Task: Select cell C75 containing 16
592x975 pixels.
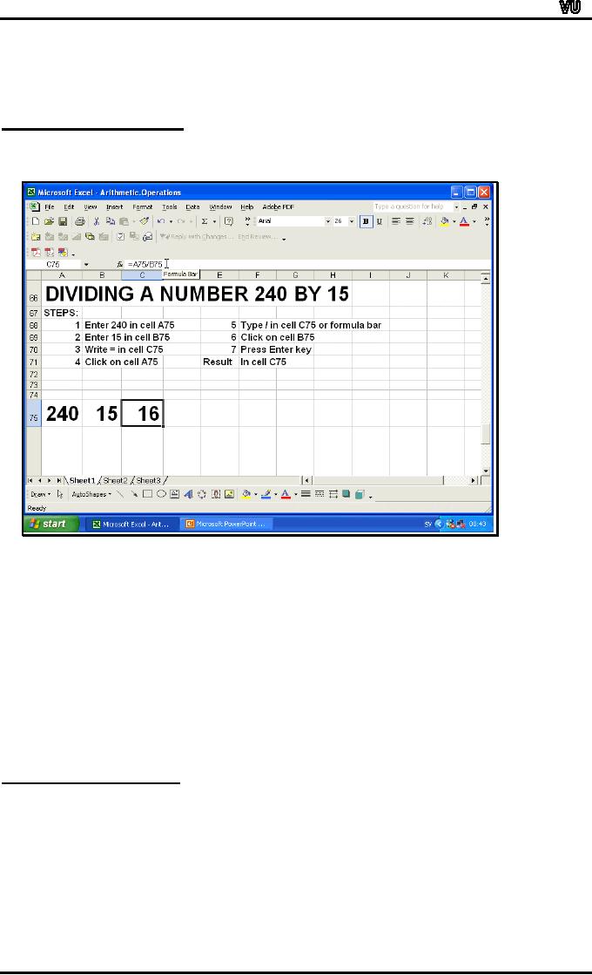Action: (x=142, y=413)
